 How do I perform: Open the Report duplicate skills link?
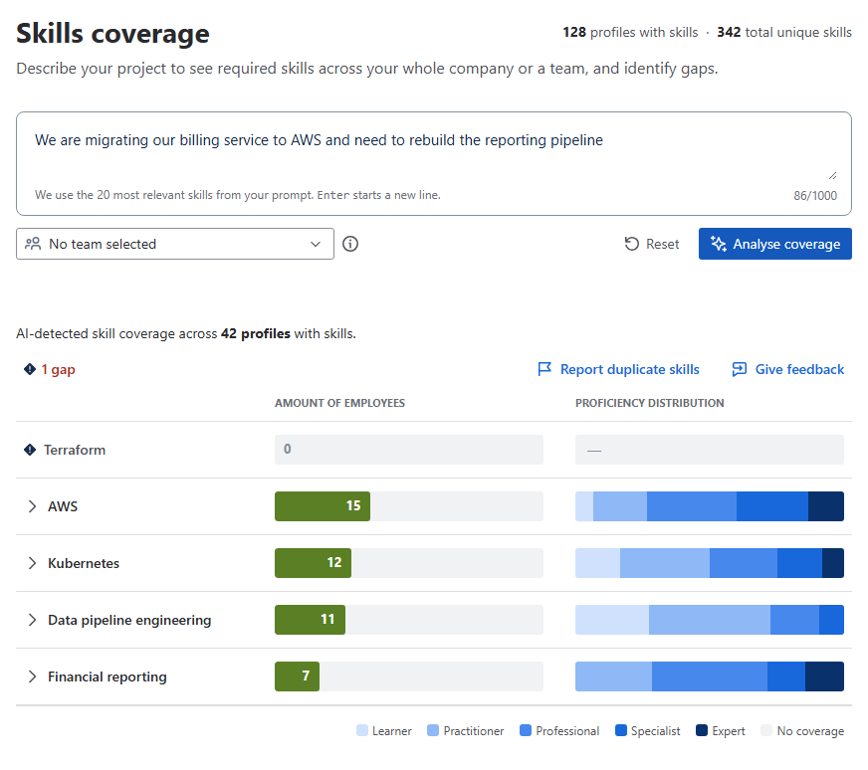pos(618,369)
